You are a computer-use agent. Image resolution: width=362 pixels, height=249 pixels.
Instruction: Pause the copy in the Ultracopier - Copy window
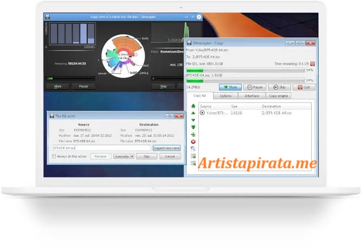pyautogui.click(x=255, y=87)
